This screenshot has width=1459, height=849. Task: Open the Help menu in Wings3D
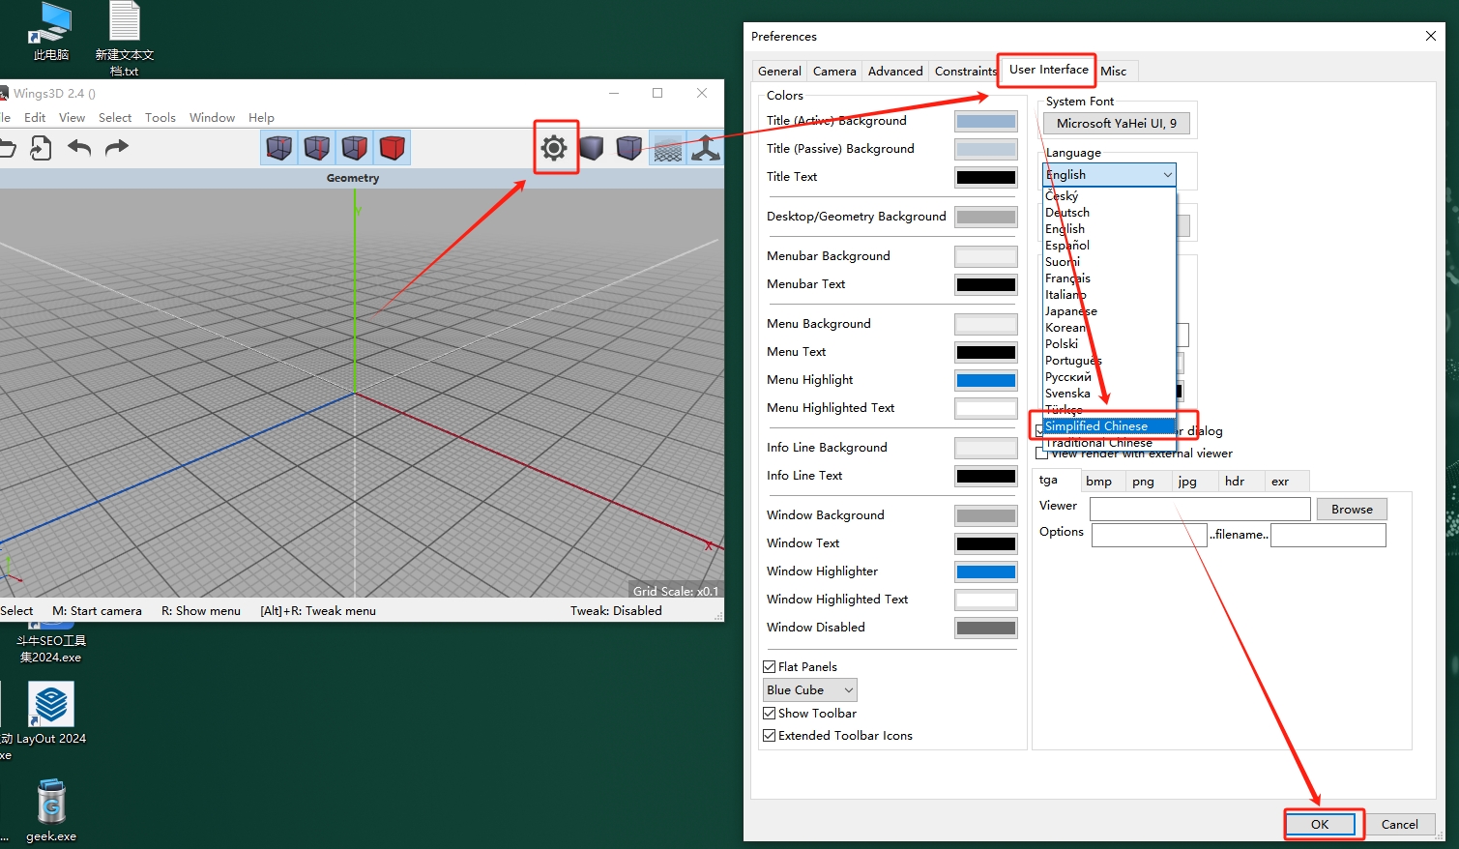(261, 118)
